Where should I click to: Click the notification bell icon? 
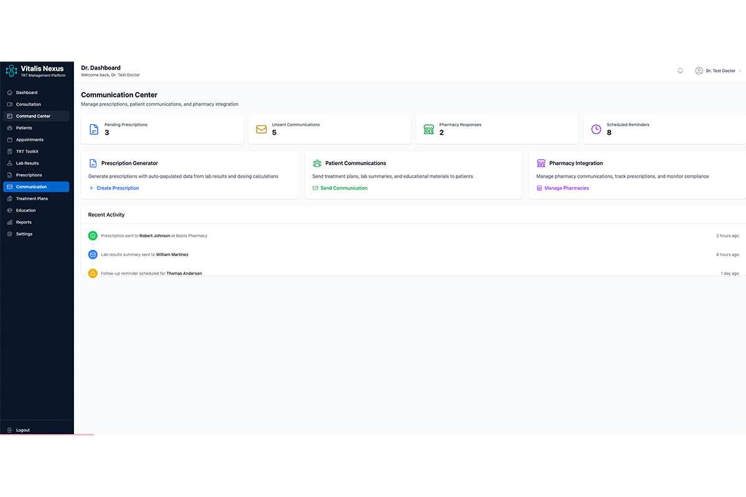point(680,71)
